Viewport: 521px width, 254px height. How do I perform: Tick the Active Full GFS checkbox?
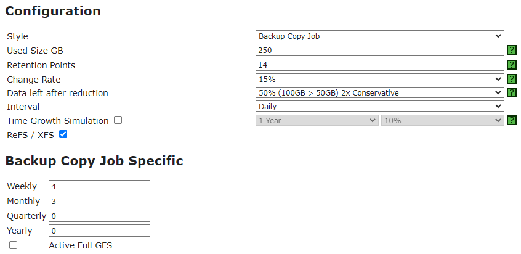(14, 245)
